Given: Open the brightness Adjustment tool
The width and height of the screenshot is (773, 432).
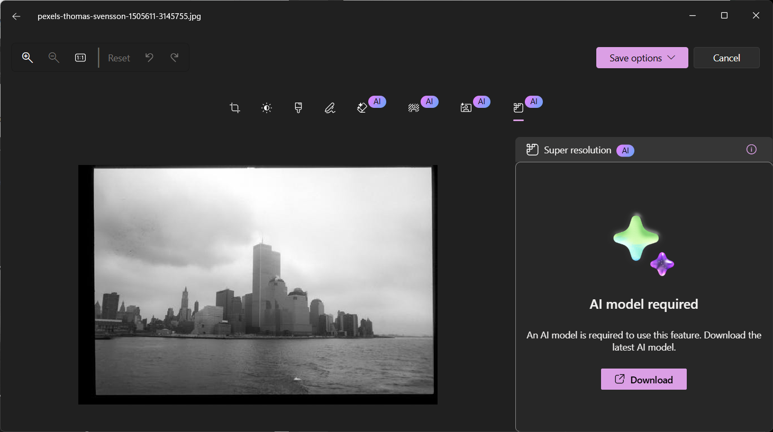Looking at the screenshot, I should [x=267, y=108].
